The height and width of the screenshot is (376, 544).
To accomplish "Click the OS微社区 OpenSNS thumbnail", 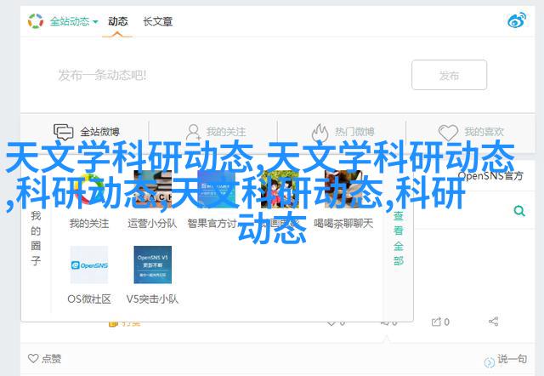I will pyautogui.click(x=89, y=265).
